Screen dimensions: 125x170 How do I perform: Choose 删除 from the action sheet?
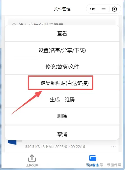coord(62,116)
